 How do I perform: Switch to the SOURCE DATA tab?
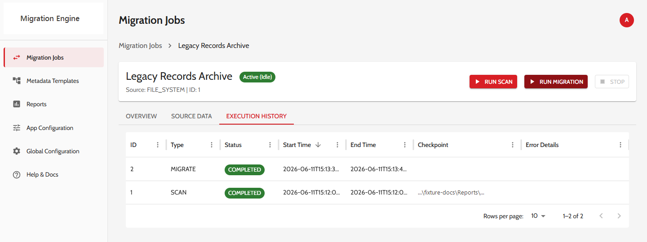tap(191, 116)
